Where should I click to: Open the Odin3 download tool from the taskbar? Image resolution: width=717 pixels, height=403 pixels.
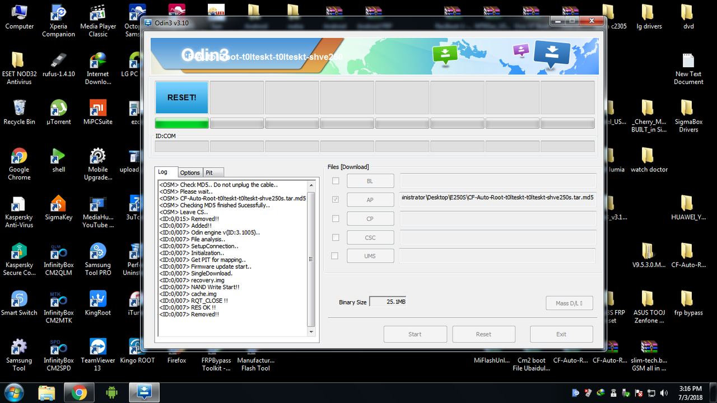coord(144,392)
